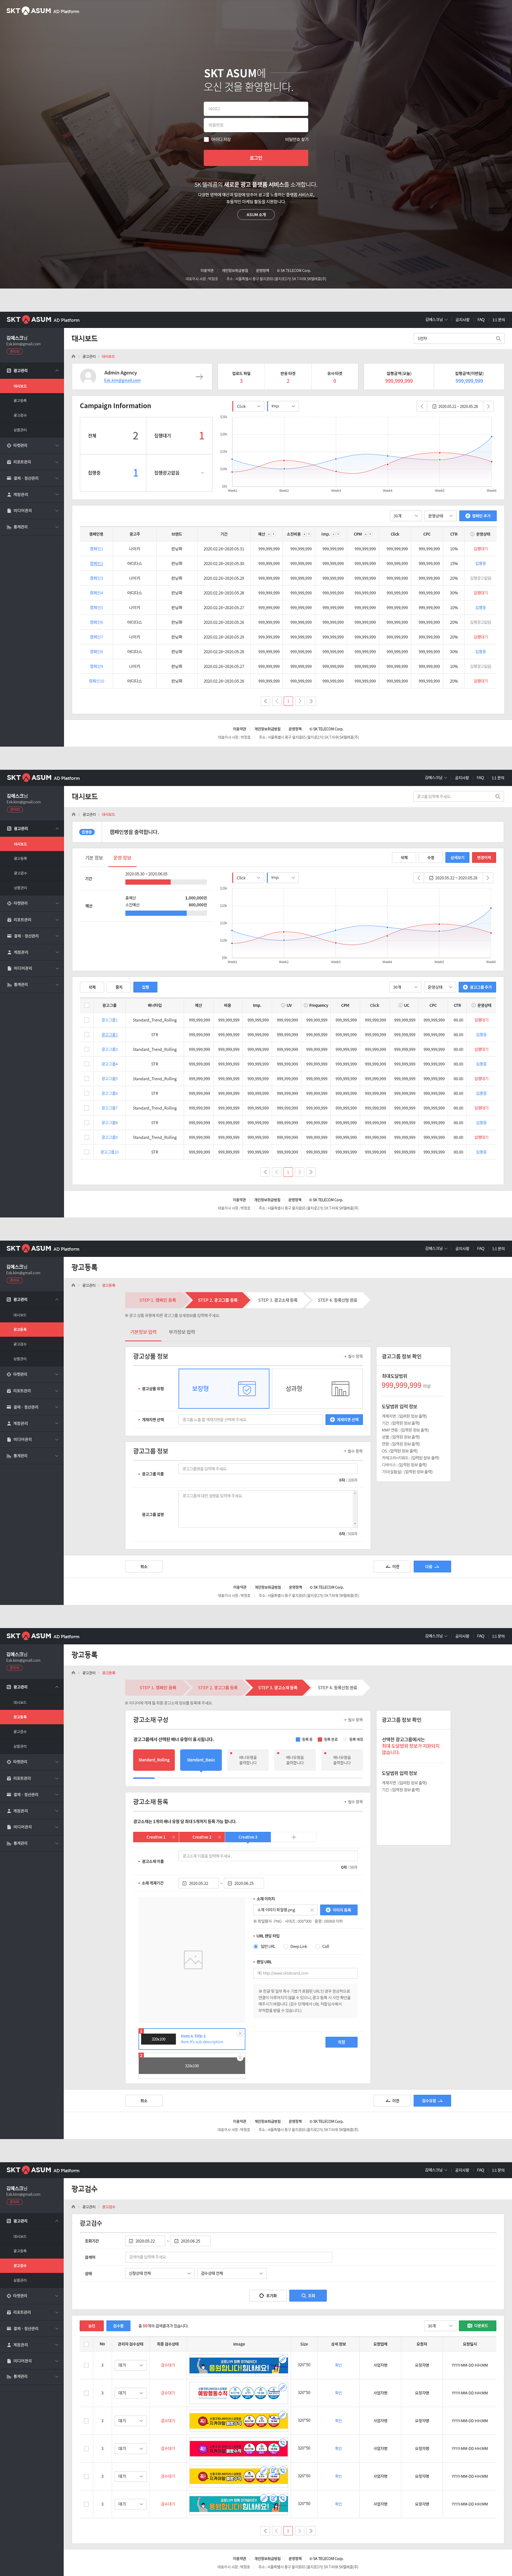The image size is (512, 2576).
Task: Click the Admin Agency profile avatar icon
Action: (x=88, y=377)
